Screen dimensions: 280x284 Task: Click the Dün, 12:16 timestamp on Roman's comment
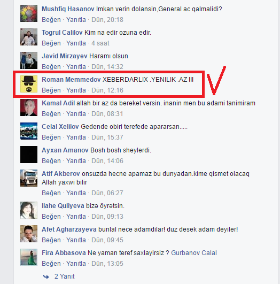pyautogui.click(x=107, y=90)
